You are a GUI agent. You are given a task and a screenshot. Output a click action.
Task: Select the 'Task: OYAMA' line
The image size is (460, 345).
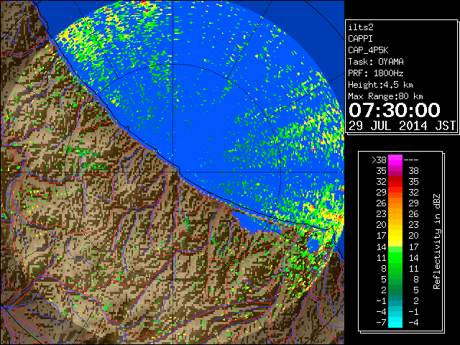[x=376, y=62]
